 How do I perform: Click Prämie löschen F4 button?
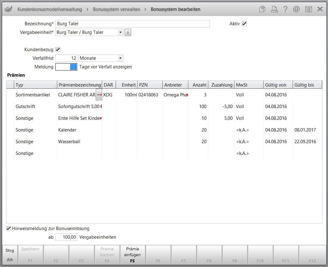(x=107, y=255)
